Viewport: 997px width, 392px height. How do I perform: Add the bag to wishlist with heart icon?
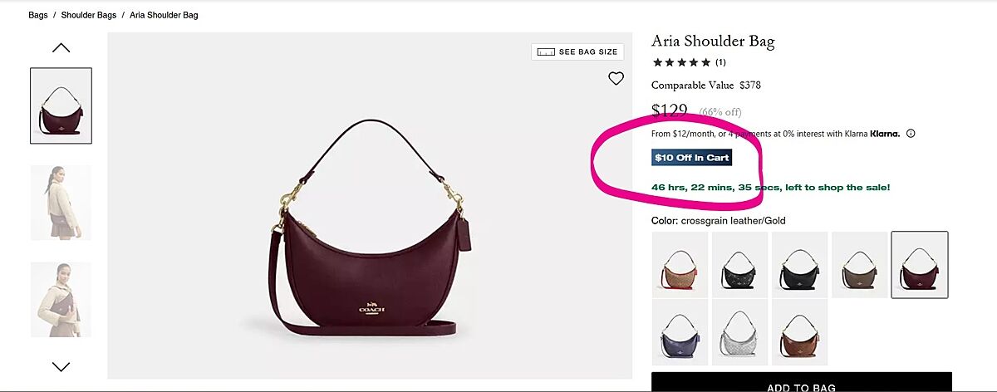pos(616,79)
